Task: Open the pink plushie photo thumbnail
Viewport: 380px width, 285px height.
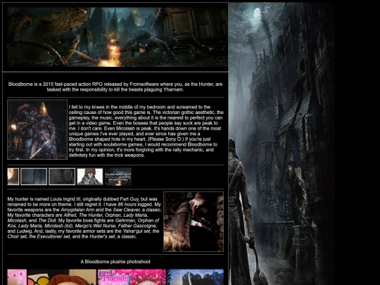Action: pyautogui.click(x=17, y=277)
